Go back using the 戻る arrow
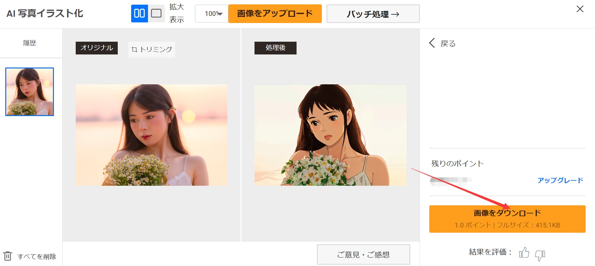The height and width of the screenshot is (266, 595). [x=432, y=43]
